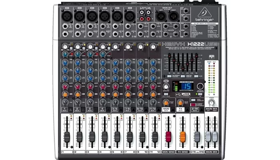Click the MAIN MIX/MONITOR EQ assign button

183,76
